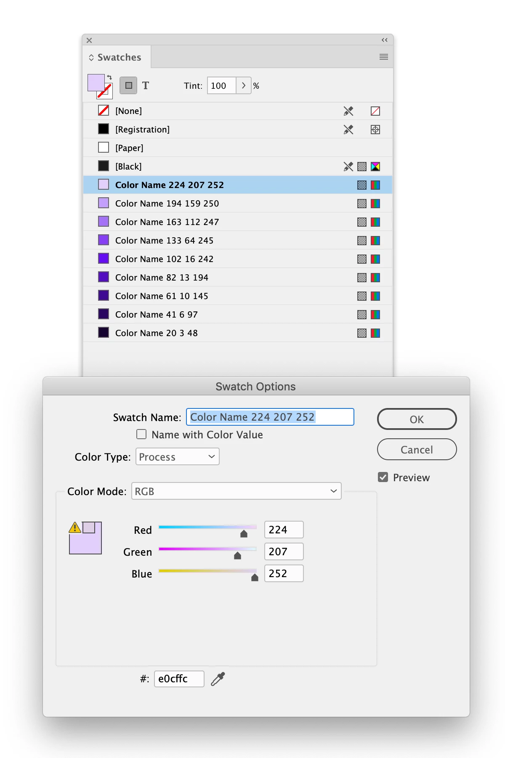505x758 pixels.
Task: Enable Name with Color Value checkbox
Action: tap(141, 434)
